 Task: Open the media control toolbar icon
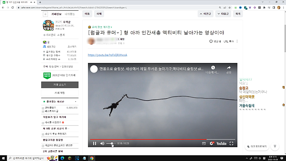(269, 8)
